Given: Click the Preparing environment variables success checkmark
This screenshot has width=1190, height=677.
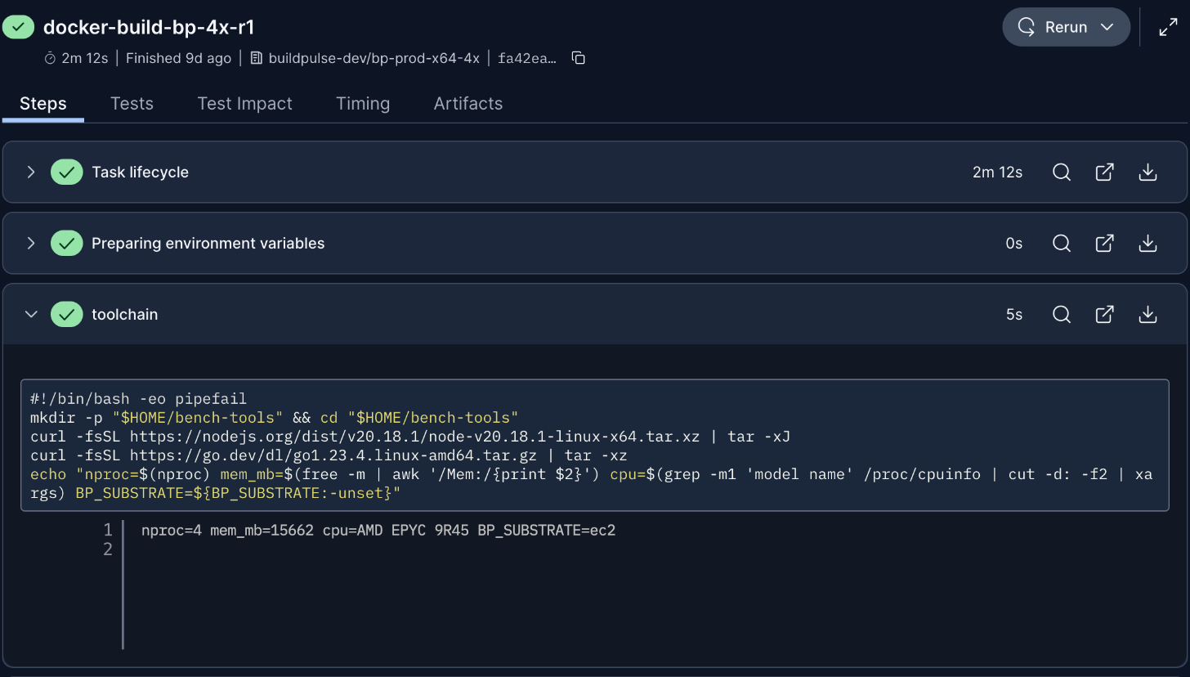Looking at the screenshot, I should [66, 244].
